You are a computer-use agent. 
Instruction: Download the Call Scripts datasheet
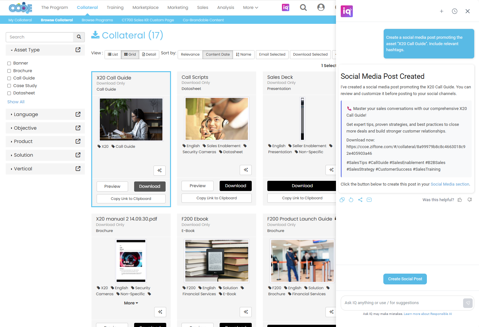click(x=236, y=186)
